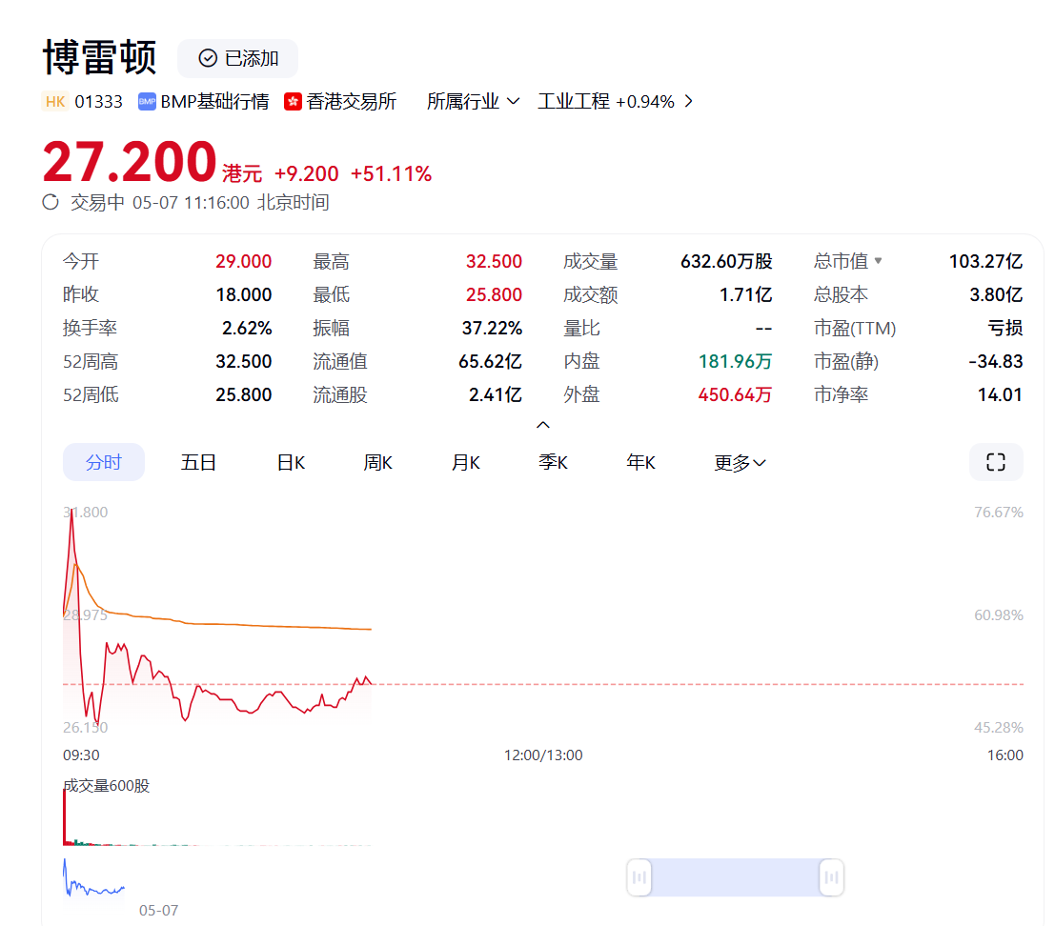
Task: Click the refresh icon beside 交易中
Action: pyautogui.click(x=51, y=202)
